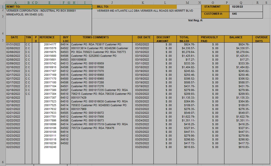Select due date 03/24/2022
Image resolution: width=271 pixels, height=166 pixels.
click(x=142, y=121)
